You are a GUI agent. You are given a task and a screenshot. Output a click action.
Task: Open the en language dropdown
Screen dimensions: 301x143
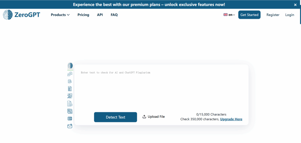[232, 15]
